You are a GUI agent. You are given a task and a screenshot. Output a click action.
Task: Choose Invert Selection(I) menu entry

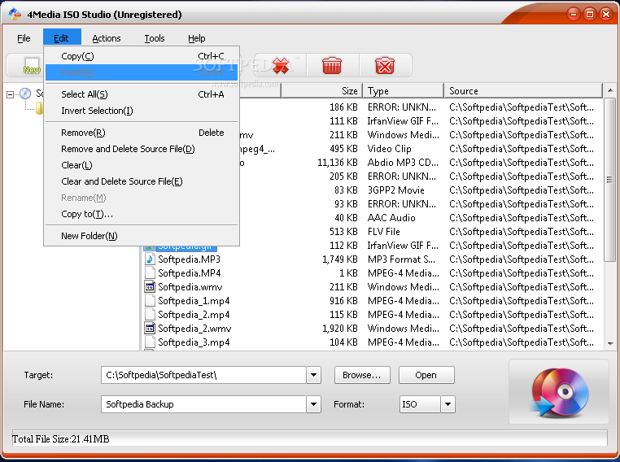click(x=142, y=111)
